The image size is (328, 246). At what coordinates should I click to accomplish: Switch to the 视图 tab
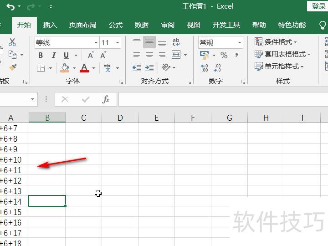[x=194, y=25]
